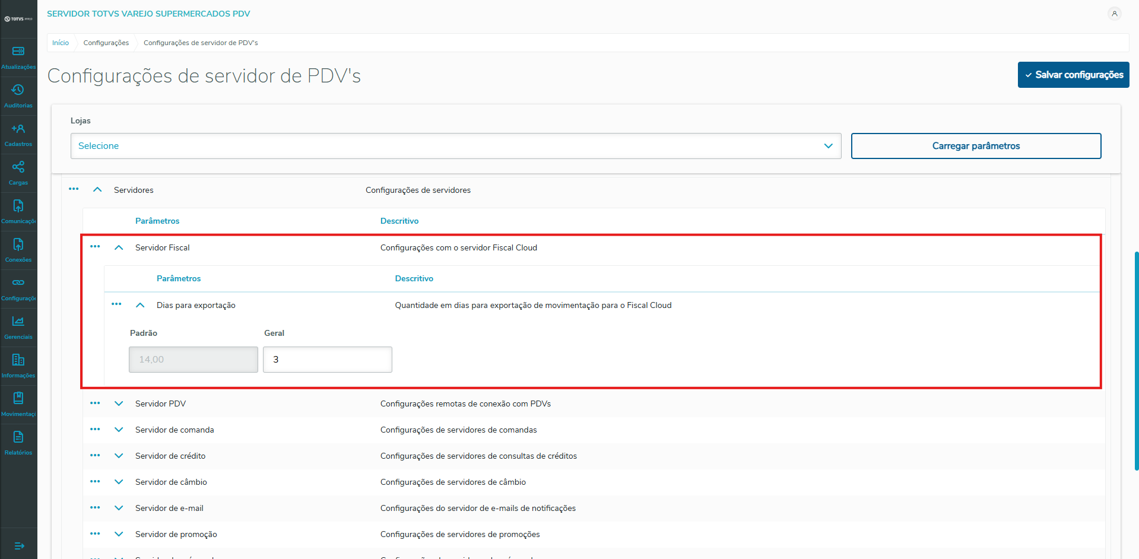Open the Cadastros sidebar section
Screen dimensions: 1139x559
tap(18, 135)
